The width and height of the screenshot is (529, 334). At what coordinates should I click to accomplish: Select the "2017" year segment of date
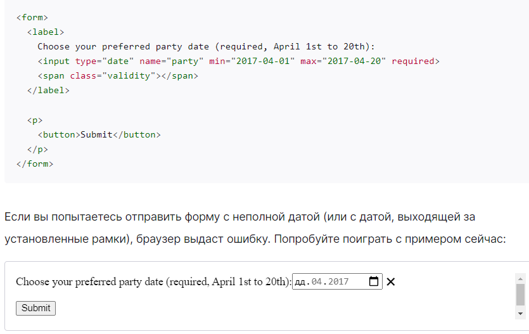(338, 281)
